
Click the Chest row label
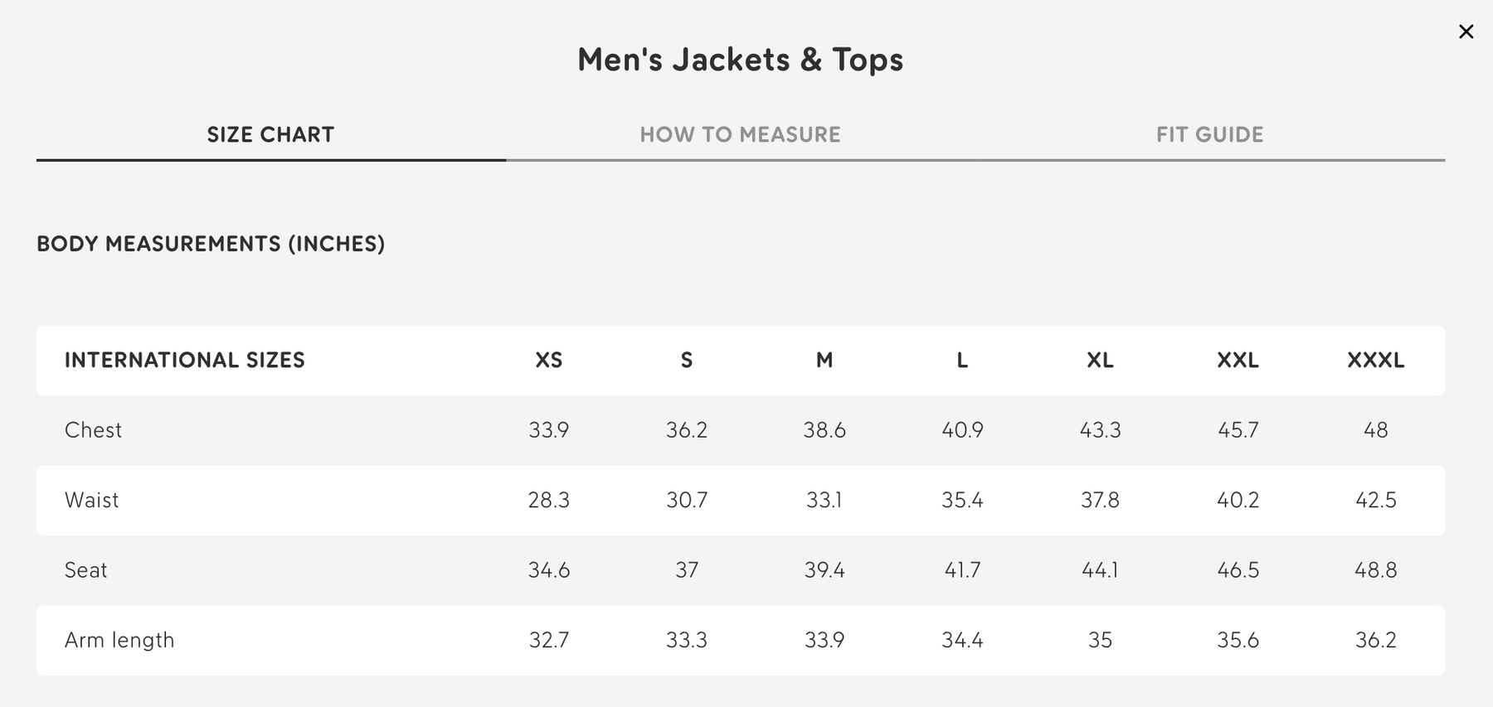pos(93,430)
